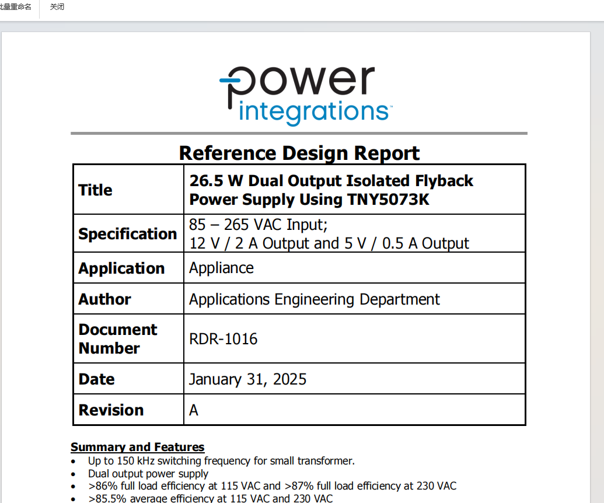Click the >86% full load efficiency bullet
This screenshot has width=604, height=503.
pos(272,486)
